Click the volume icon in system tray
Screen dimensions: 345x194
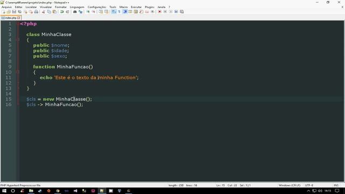click(320, 191)
